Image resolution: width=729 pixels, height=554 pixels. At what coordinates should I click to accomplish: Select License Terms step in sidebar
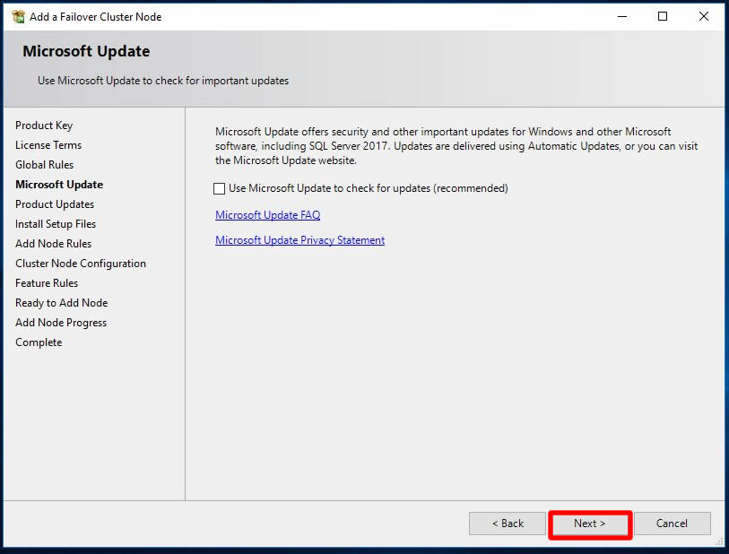[x=48, y=145]
